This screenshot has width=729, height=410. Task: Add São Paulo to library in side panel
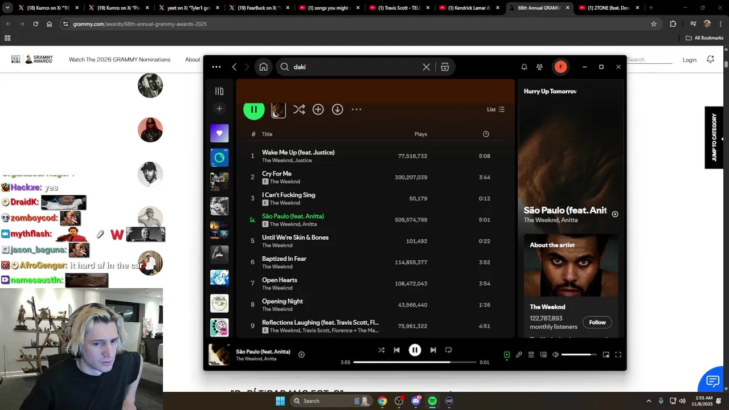tap(615, 214)
